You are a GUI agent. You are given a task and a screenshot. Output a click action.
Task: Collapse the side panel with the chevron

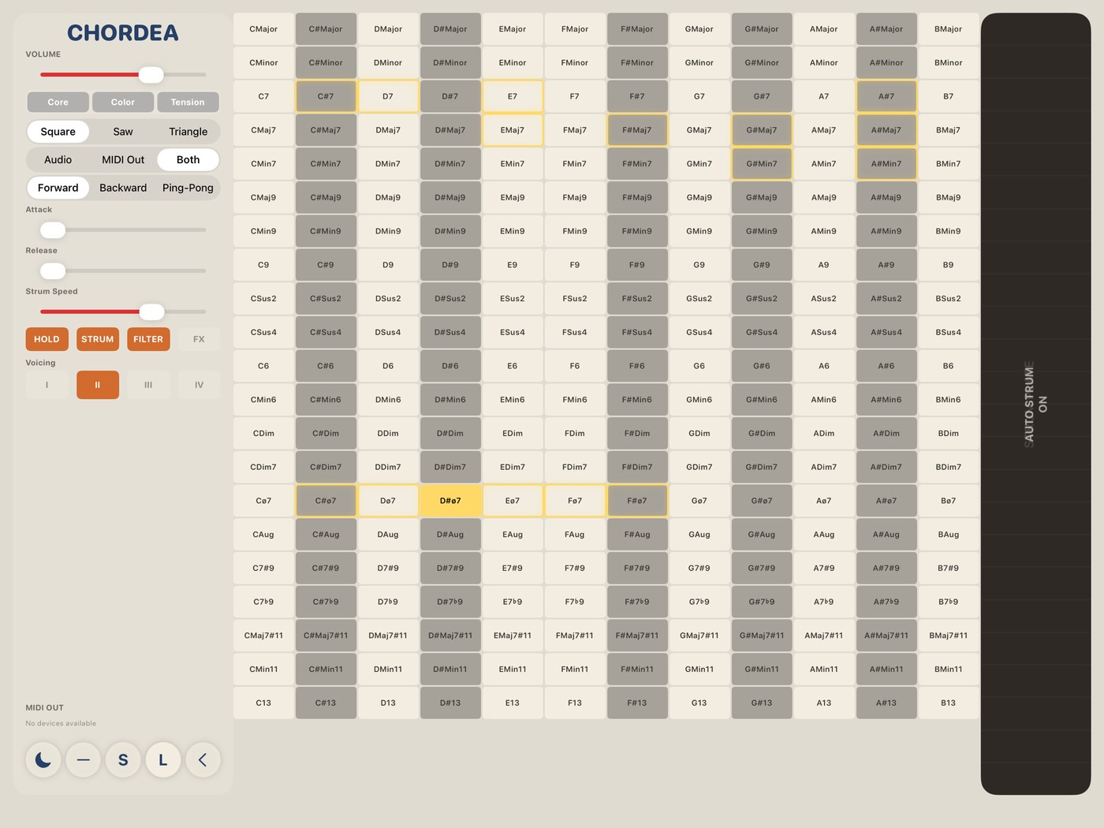(x=203, y=760)
